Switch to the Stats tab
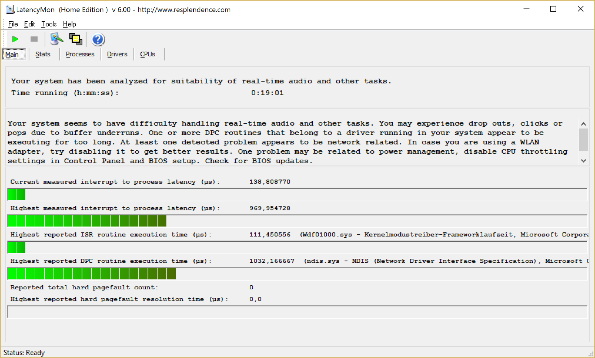Viewport: 595px width, 358px height. pos(43,54)
